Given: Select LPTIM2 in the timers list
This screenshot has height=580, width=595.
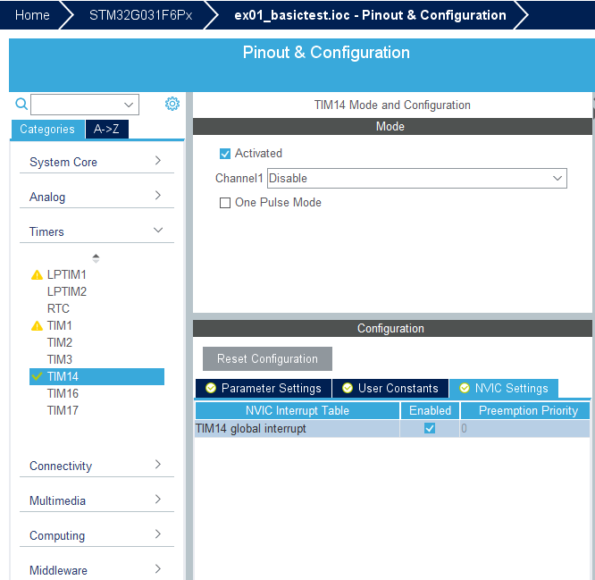Looking at the screenshot, I should 67,292.
